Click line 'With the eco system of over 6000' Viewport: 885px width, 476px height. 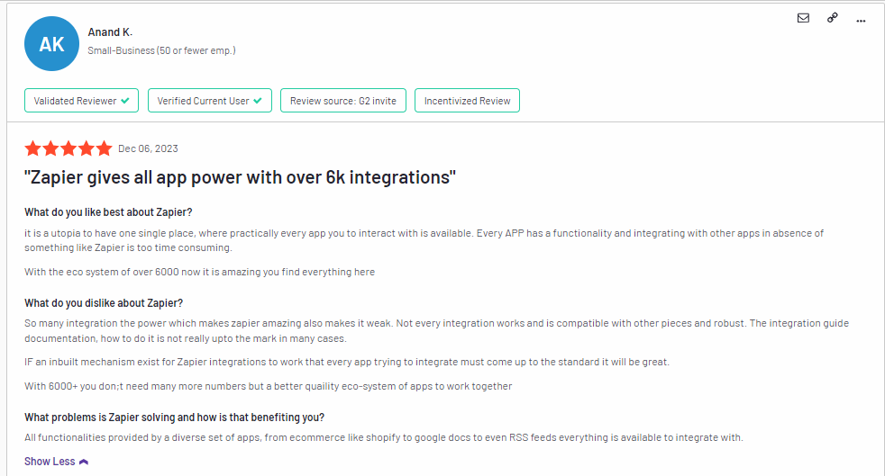(x=199, y=272)
